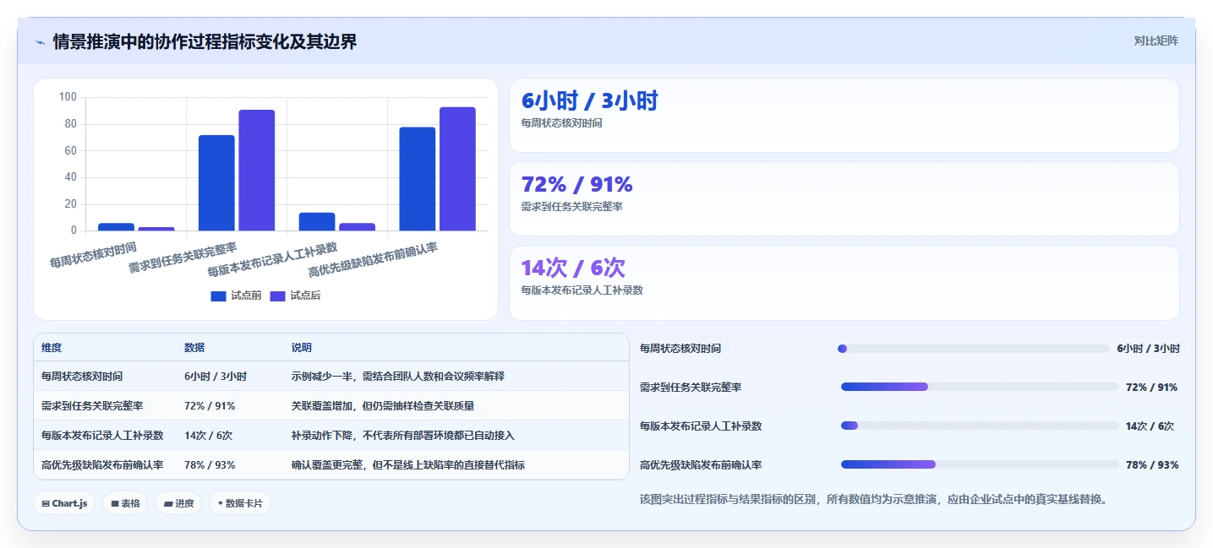Click the 数据 column header
This screenshot has height=548, width=1213.
pyautogui.click(x=194, y=348)
